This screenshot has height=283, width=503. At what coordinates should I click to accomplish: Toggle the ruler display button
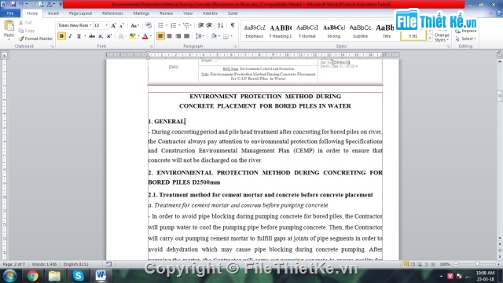pyautogui.click(x=500, y=55)
